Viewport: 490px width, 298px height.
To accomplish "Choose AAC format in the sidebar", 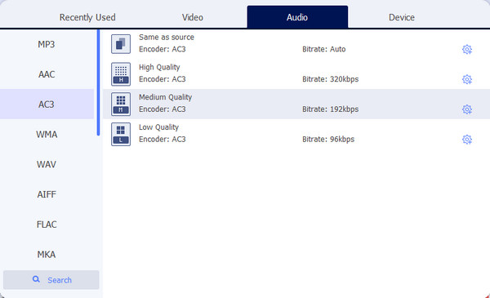I will (47, 74).
